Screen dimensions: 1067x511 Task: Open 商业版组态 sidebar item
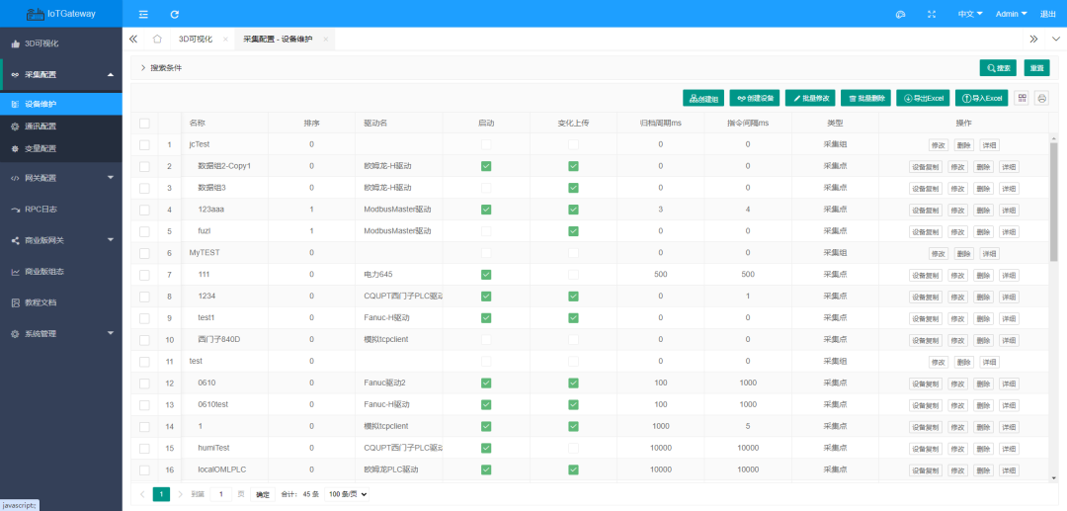[x=61, y=272]
